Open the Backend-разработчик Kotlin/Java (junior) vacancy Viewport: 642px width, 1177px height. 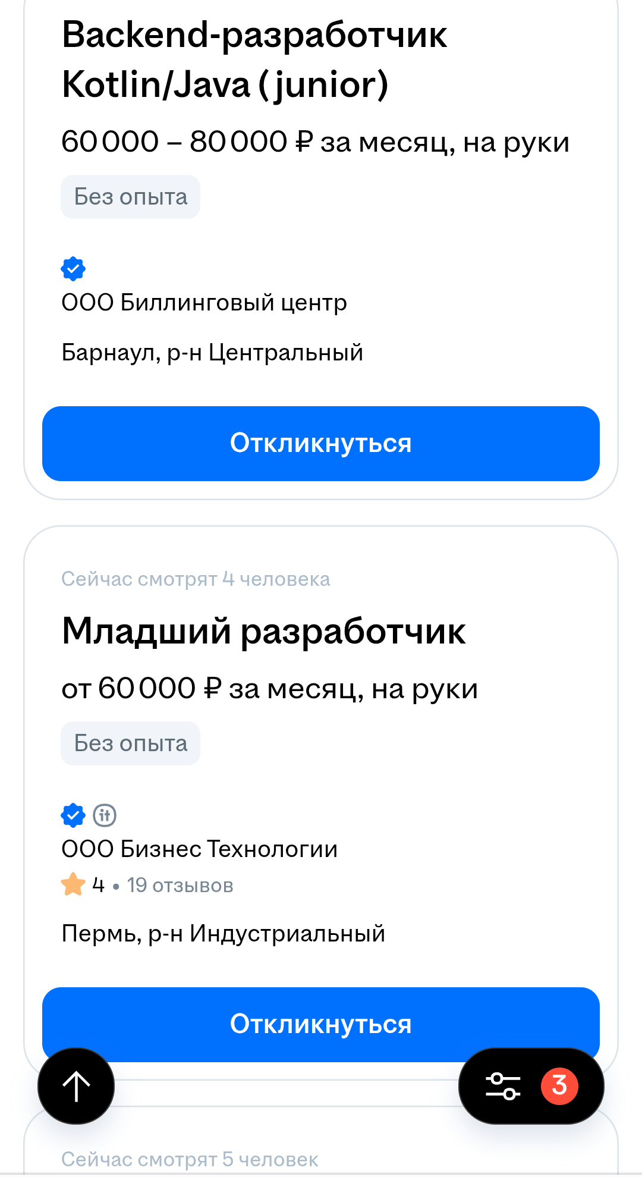point(254,59)
